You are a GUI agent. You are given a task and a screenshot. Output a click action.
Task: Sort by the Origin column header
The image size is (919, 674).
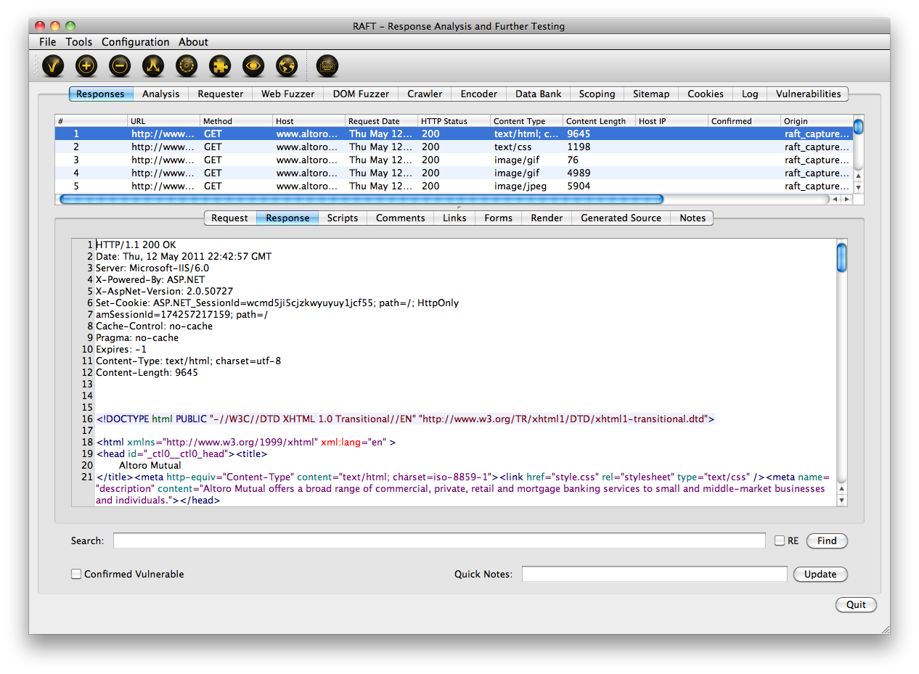coord(817,121)
